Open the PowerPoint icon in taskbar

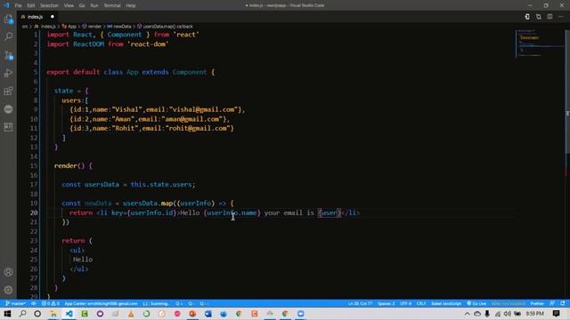[192, 314]
